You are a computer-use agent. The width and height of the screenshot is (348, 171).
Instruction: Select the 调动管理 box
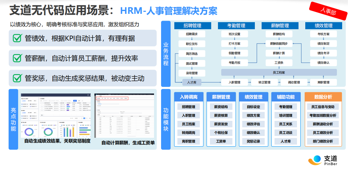(294, 82)
